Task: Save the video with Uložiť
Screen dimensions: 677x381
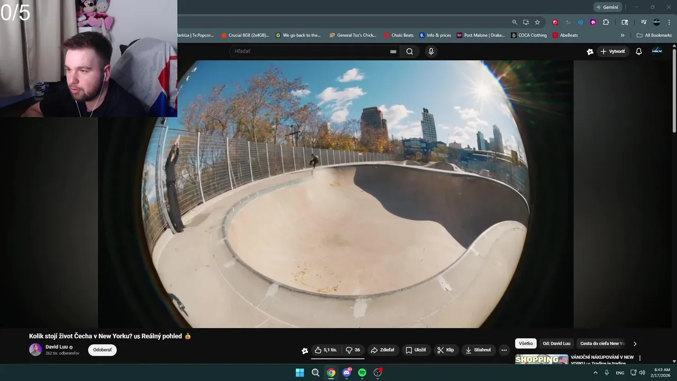Action: pyautogui.click(x=416, y=350)
